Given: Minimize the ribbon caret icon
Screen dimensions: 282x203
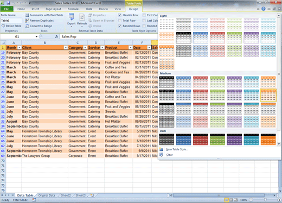Looking at the screenshot, I should [258, 9].
